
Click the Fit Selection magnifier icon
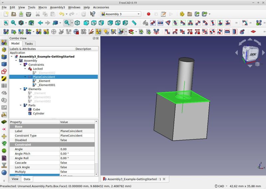(x=13, y=23)
